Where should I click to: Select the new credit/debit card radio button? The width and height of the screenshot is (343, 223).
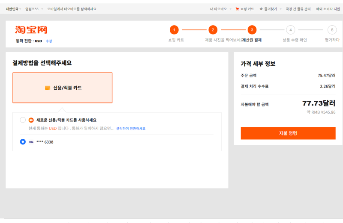coord(23,120)
